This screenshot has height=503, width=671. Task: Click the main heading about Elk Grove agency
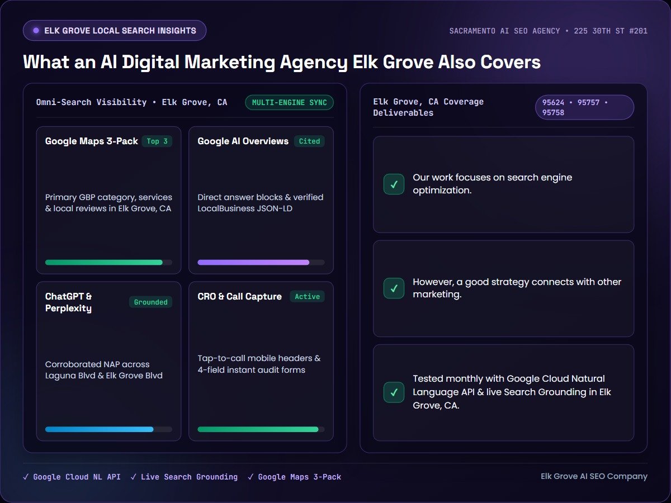coord(282,62)
